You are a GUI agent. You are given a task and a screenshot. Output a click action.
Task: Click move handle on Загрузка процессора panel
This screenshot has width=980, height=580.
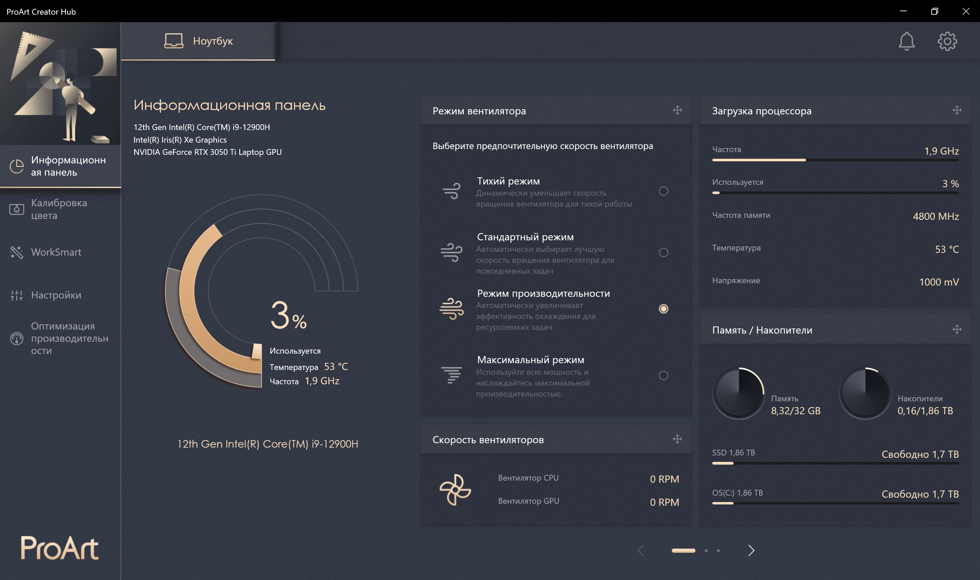pos(957,110)
